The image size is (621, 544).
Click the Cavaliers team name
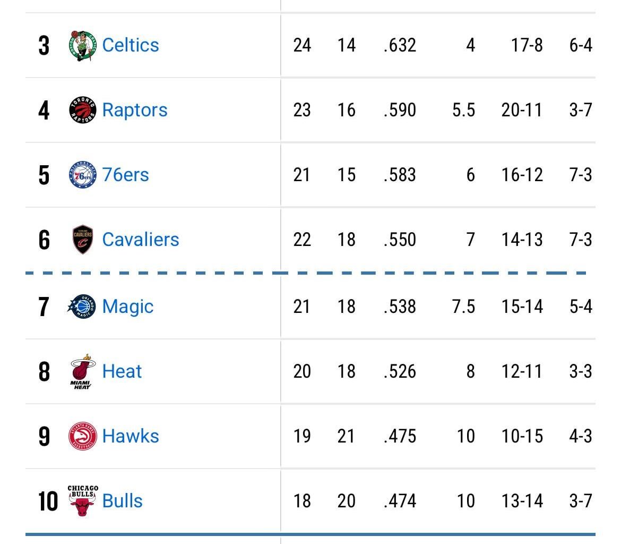pyautogui.click(x=140, y=239)
